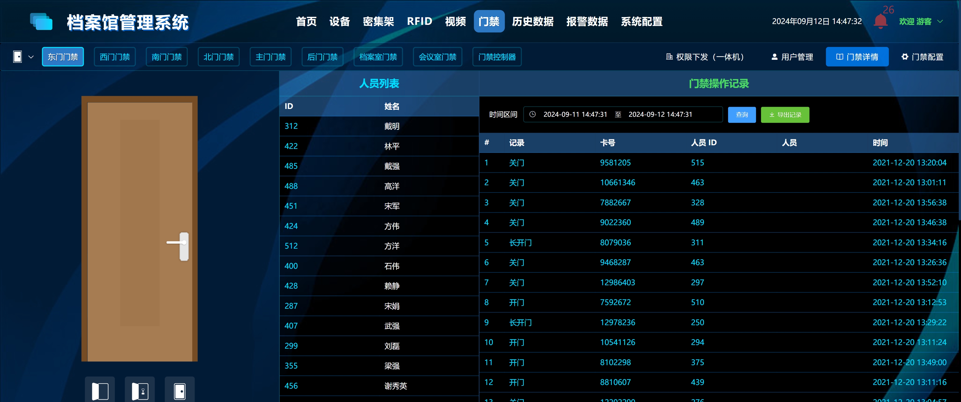Click the stacked screens app logo
The image size is (961, 402).
click(41, 21)
